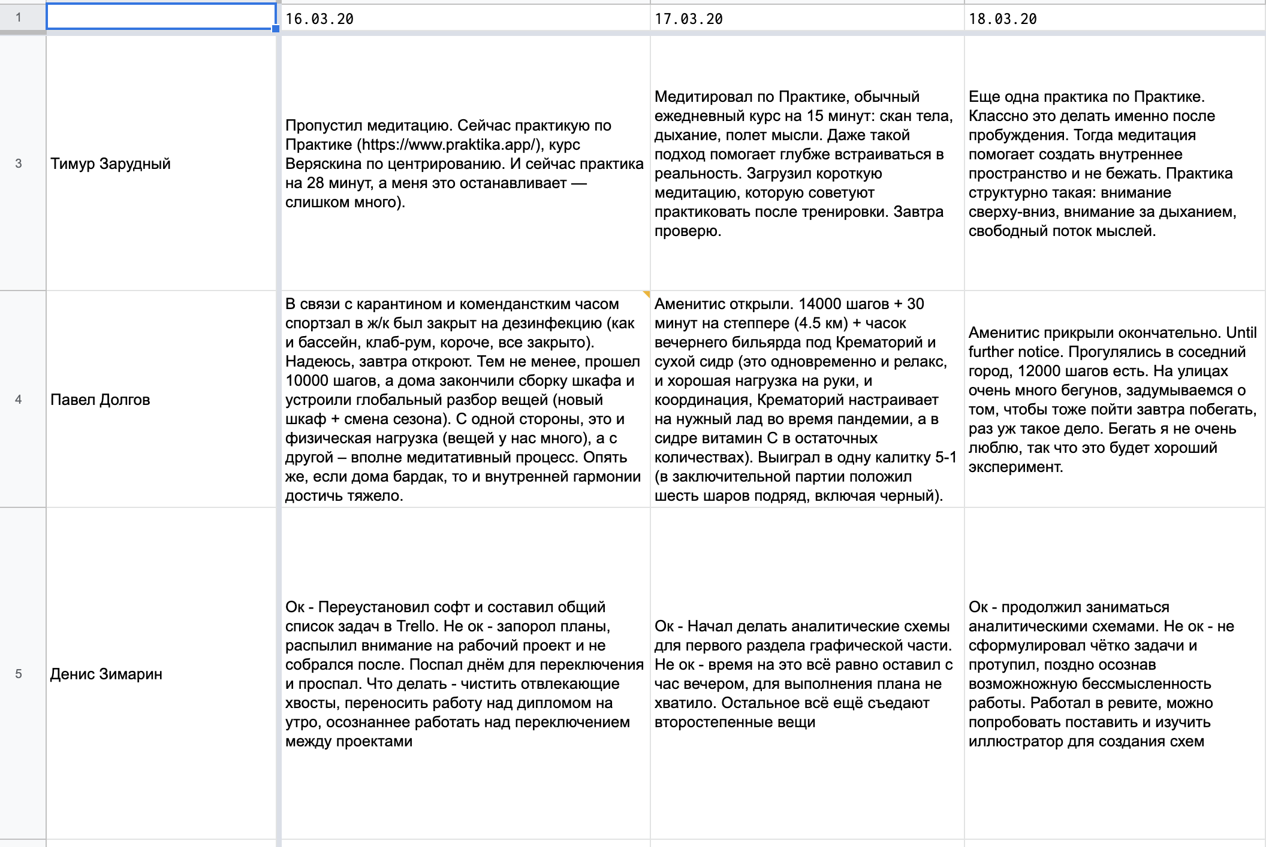
Task: Click cell starting 'Медитировал по Практике'
Action: click(x=807, y=163)
